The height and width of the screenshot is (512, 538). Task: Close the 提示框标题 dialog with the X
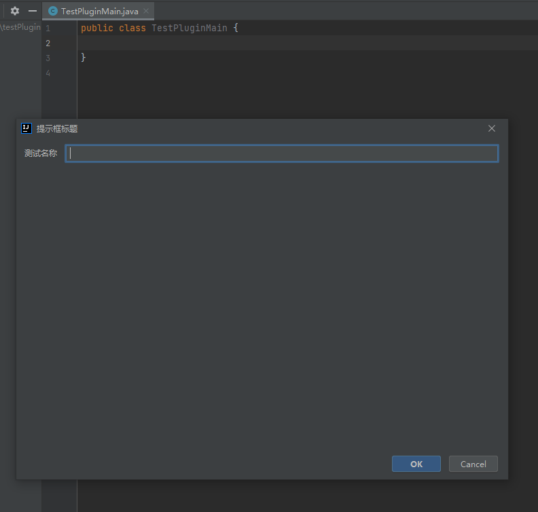(x=492, y=128)
